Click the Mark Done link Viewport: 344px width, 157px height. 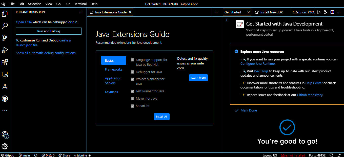coord(246,110)
